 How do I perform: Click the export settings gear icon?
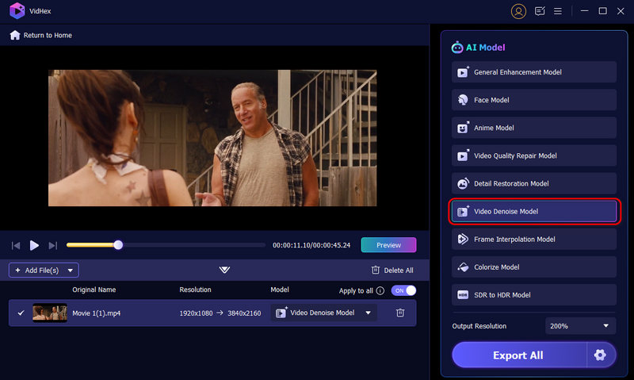pyautogui.click(x=600, y=355)
